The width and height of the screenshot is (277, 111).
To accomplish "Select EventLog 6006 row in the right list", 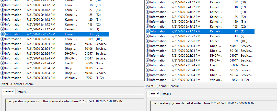I will (x=199, y=65).
